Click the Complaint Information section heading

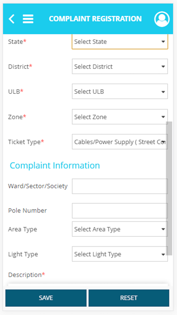pos(55,166)
